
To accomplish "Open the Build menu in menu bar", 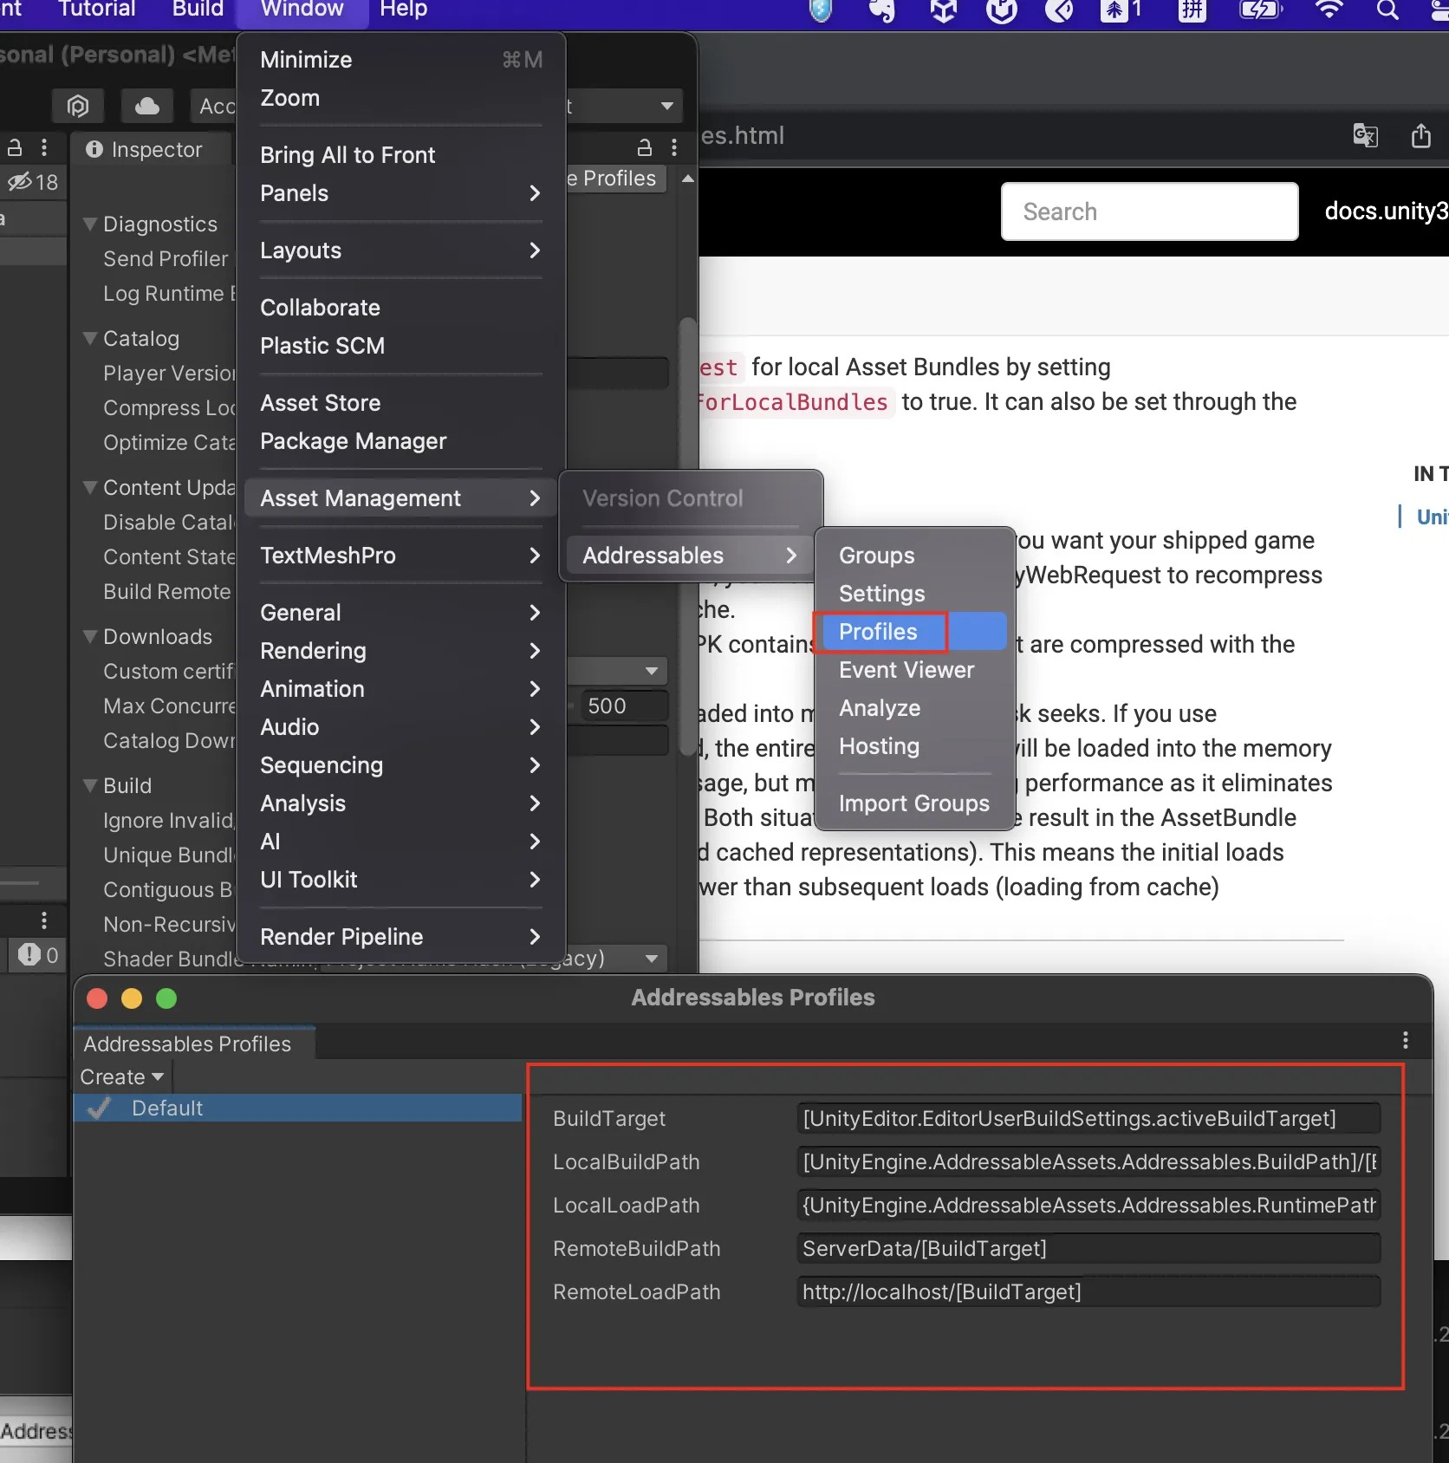I will point(198,10).
